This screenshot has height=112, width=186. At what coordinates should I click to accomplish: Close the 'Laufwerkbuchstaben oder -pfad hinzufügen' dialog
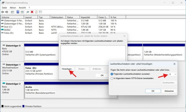174,64
